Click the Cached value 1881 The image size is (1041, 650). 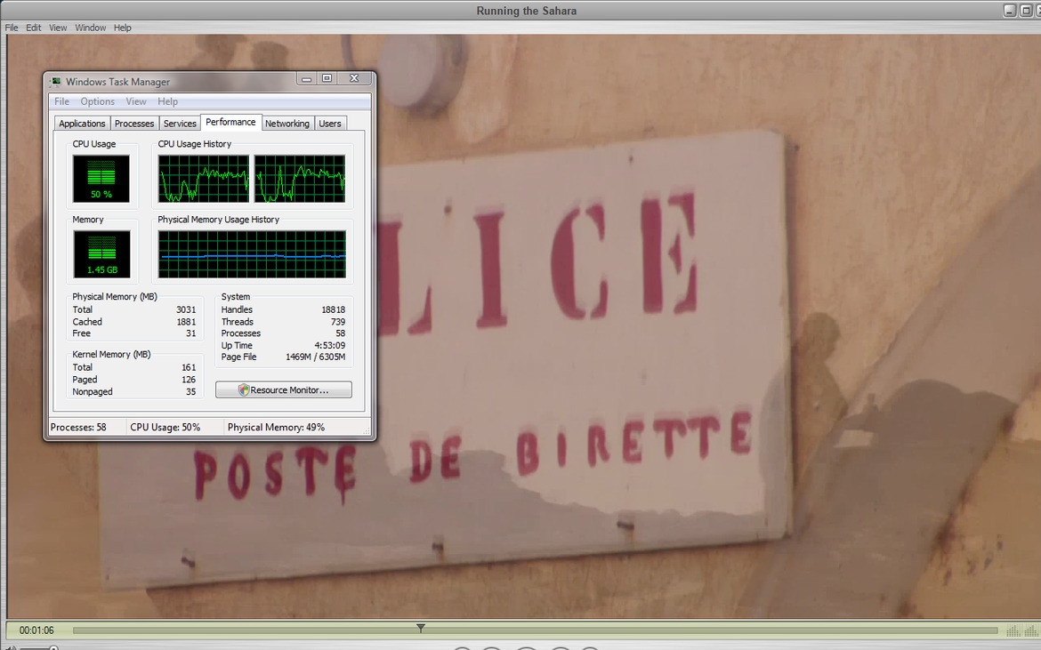pyautogui.click(x=186, y=322)
